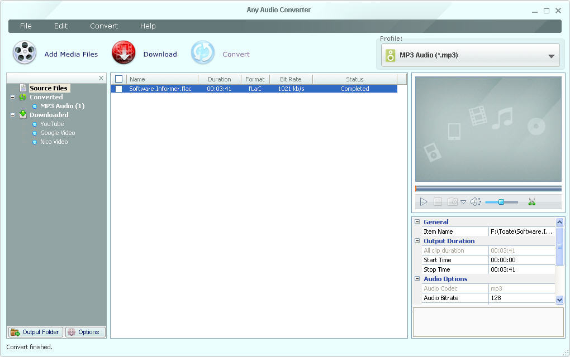Click the Add Media Files label
Image resolution: width=570 pixels, height=357 pixels.
[72, 55]
